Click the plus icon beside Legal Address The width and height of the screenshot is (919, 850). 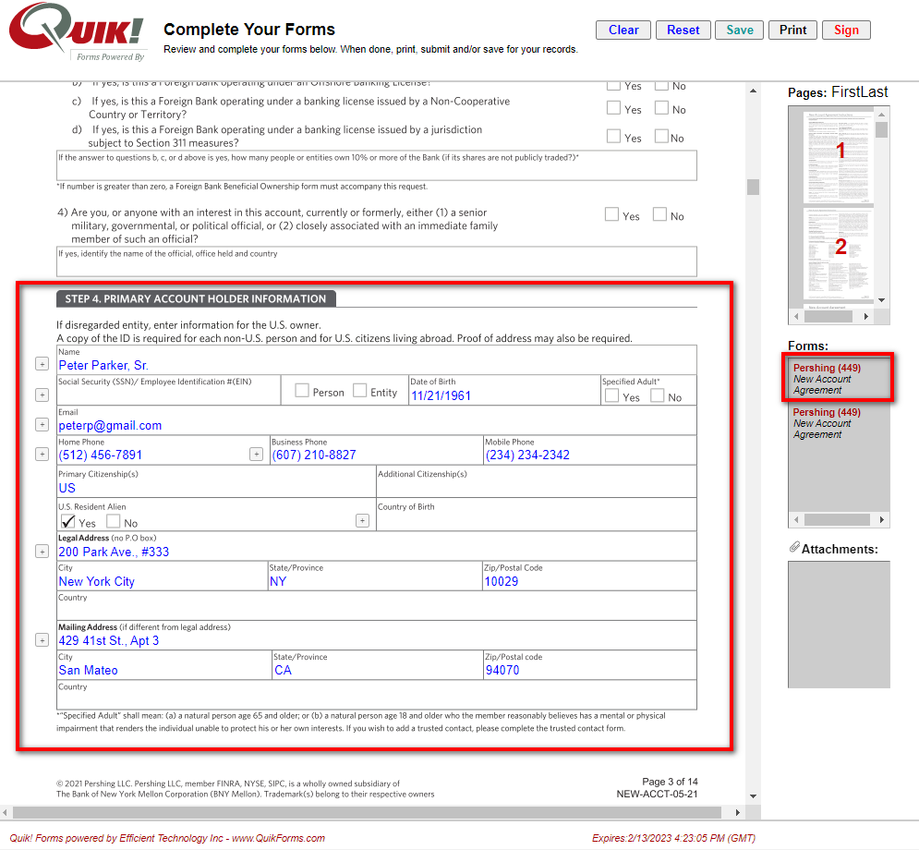(42, 551)
